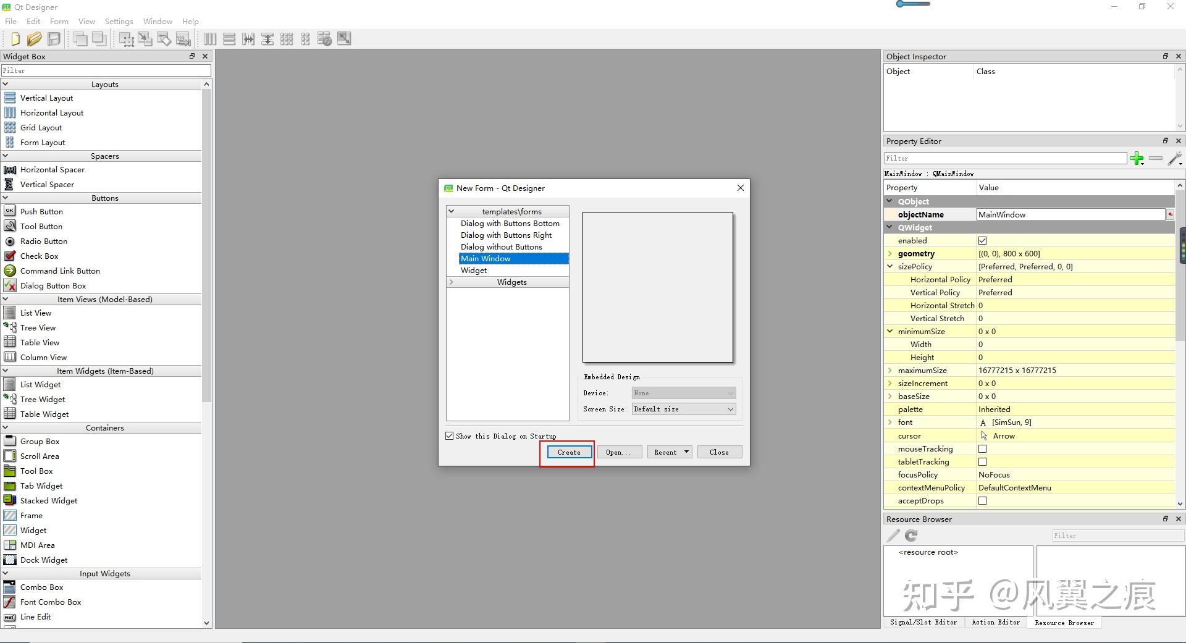Click the Open form folder icon
This screenshot has width=1186, height=643.
pyautogui.click(x=35, y=39)
